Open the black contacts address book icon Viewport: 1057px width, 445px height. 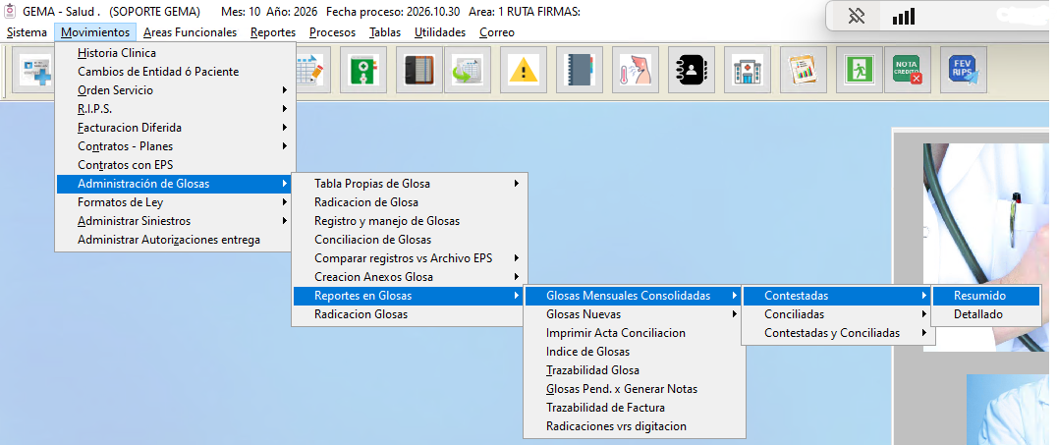691,70
